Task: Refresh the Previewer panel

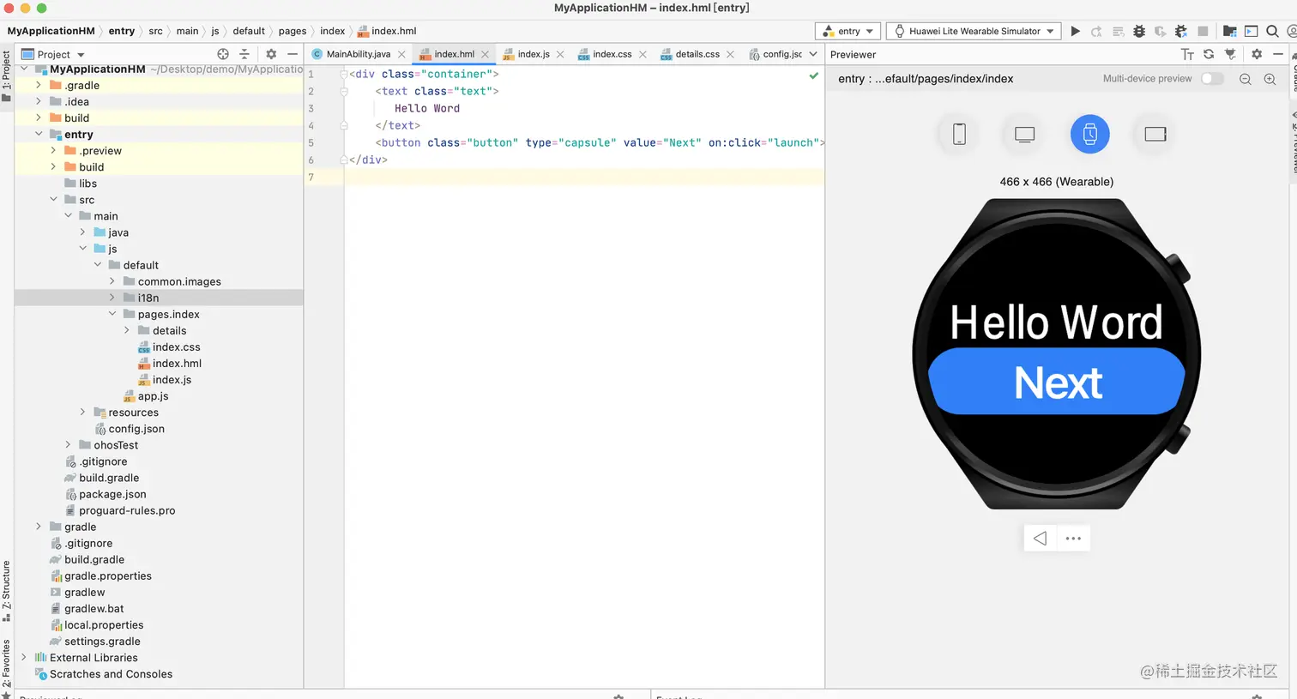Action: (1209, 54)
